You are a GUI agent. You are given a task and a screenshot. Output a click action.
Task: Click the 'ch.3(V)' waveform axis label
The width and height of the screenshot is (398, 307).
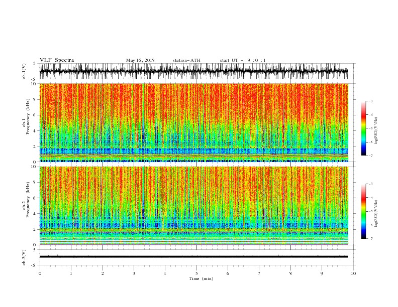[24, 258]
